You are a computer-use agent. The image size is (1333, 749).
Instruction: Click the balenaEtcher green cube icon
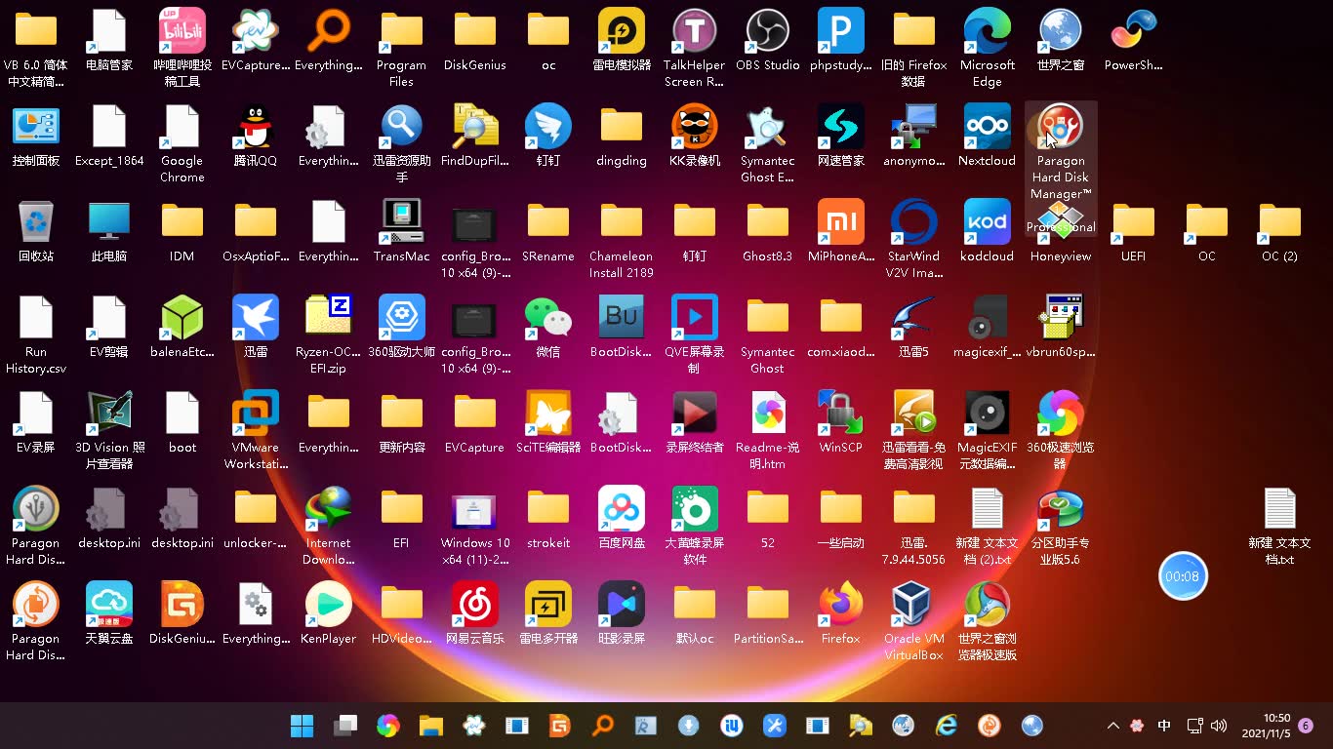[182, 328]
